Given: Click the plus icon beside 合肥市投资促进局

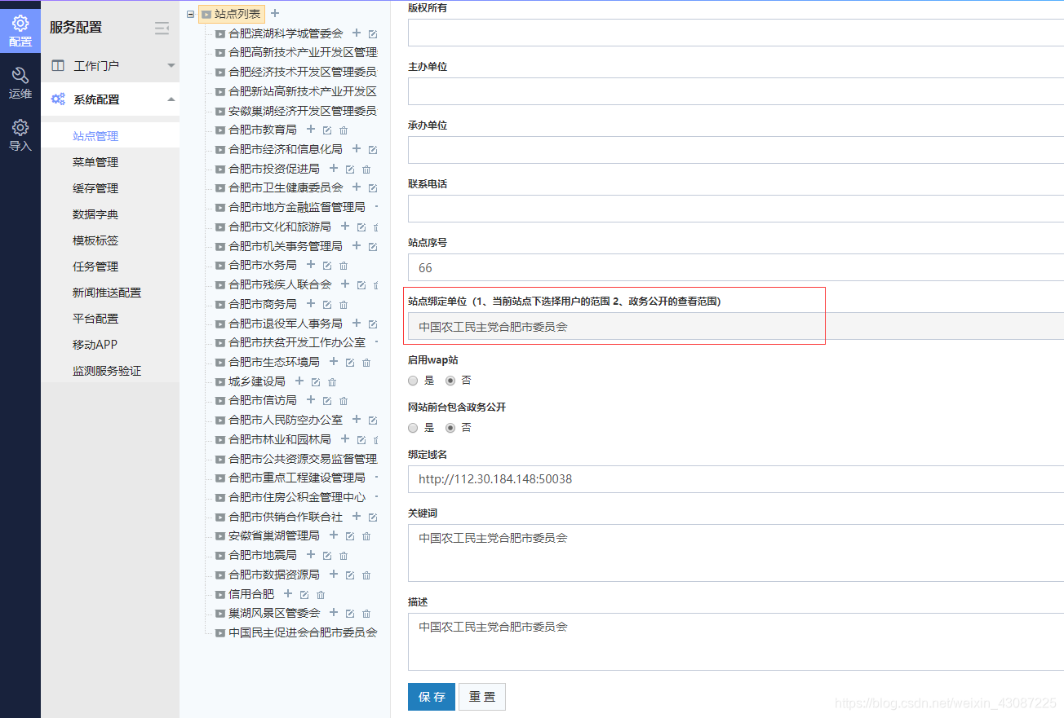Looking at the screenshot, I should (x=334, y=169).
